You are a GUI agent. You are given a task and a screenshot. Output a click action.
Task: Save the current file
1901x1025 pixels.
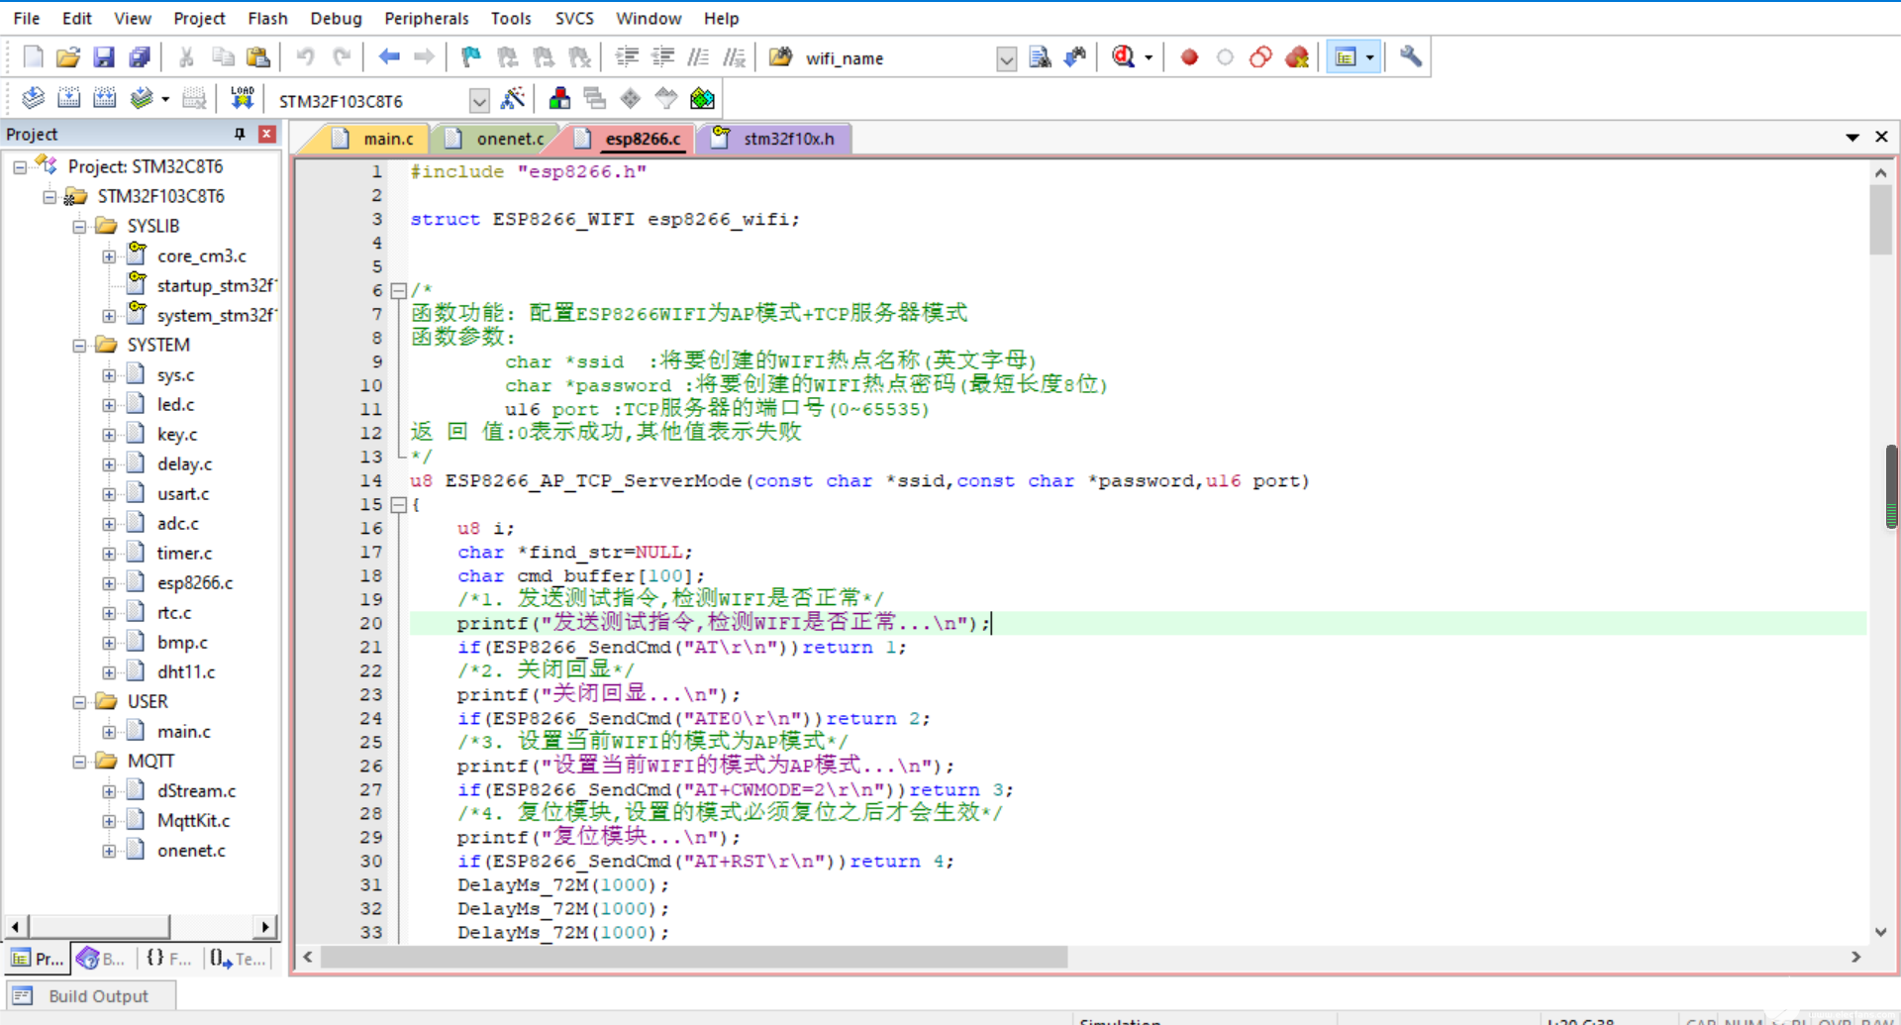pyautogui.click(x=104, y=57)
